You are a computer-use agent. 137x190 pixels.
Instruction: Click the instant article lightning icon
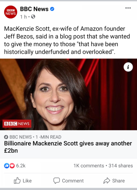(x=6, y=137)
